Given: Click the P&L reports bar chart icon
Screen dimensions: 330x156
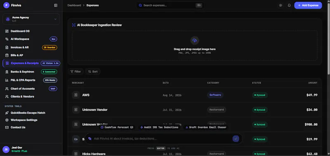Looking at the screenshot, I should (7, 80).
